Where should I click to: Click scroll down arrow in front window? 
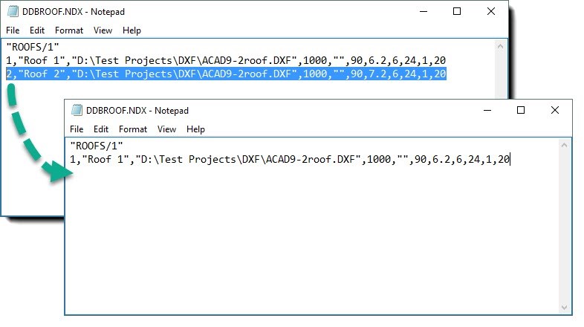(564, 308)
